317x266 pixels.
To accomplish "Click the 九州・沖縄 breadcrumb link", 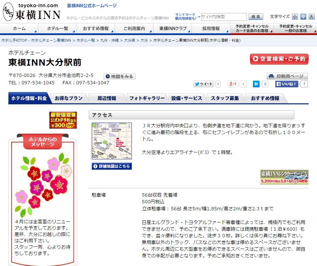I will coord(109,40).
